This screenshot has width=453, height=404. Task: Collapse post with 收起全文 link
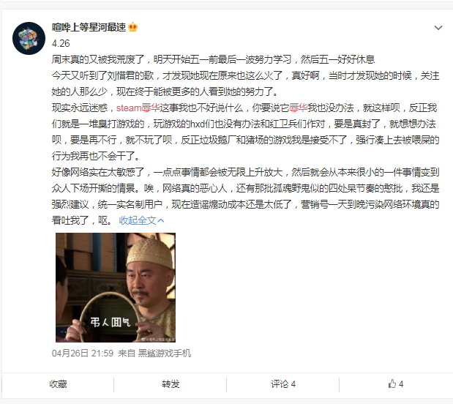tap(138, 220)
